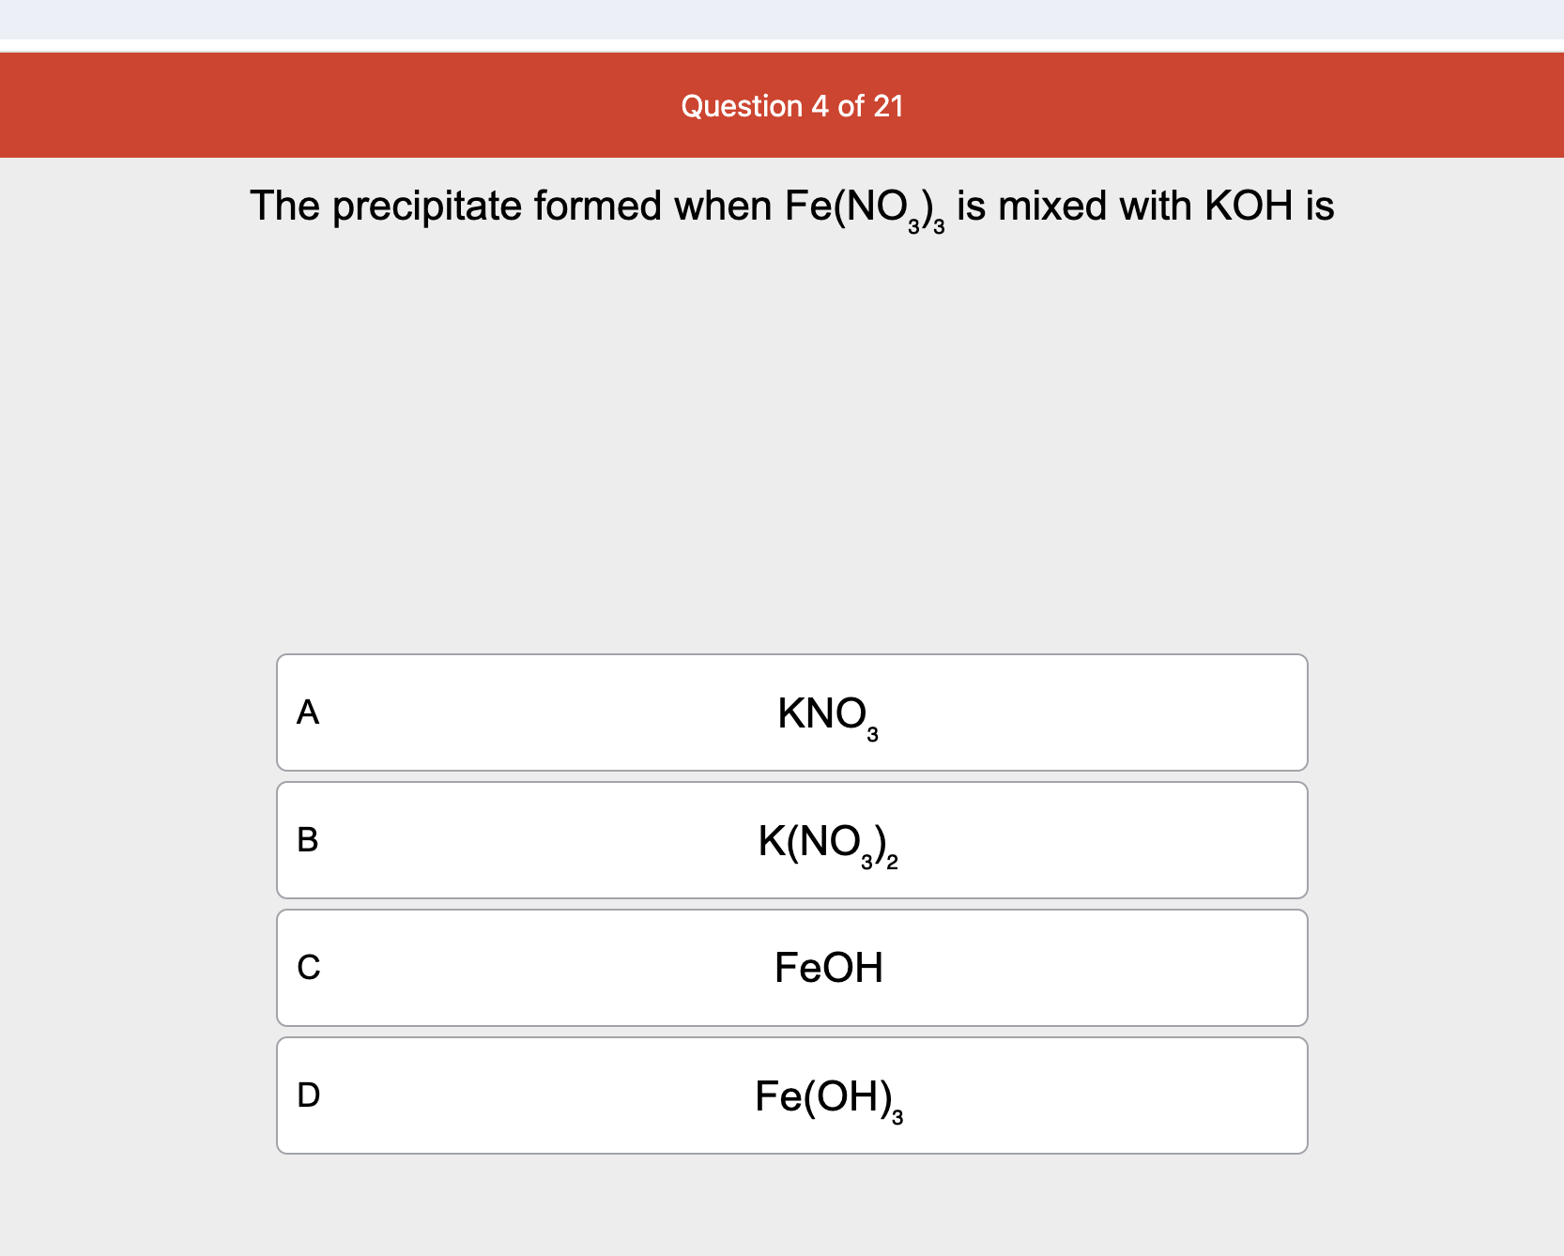Select answer option A with KNO3
Screen dimensions: 1564x1256
[x=791, y=712]
